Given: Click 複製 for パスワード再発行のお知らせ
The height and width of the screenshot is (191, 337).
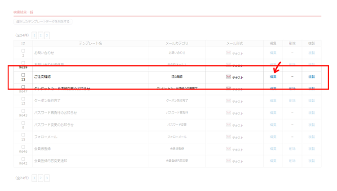Looking at the screenshot, I should [x=311, y=113].
